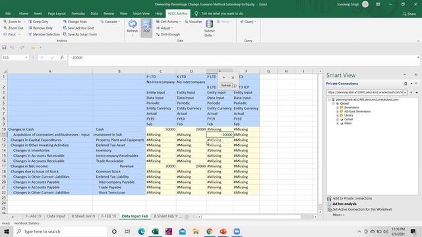The width and height of the screenshot is (422, 237).
Task: Switch to the Home ribbon tab
Action: click(x=24, y=13)
